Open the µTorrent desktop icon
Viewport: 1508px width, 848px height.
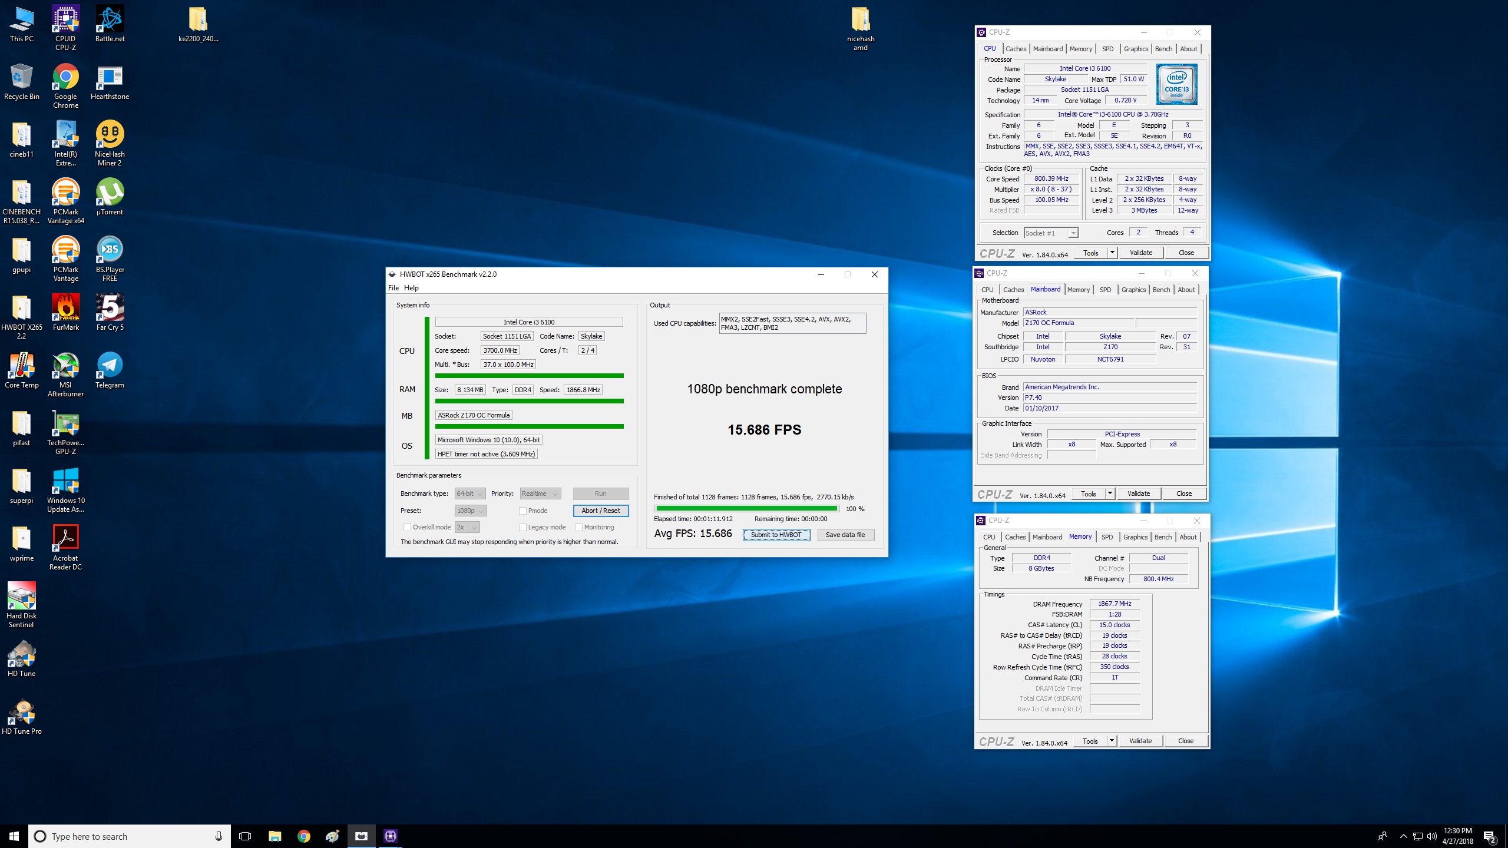click(110, 197)
